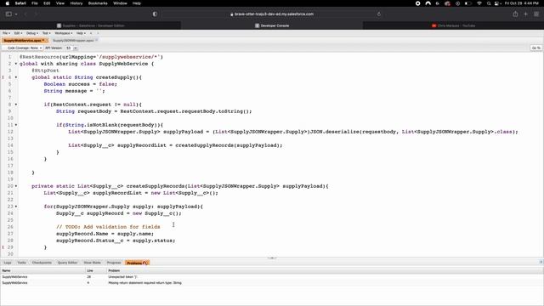Collapse the if block on line 8
The height and width of the screenshot is (306, 544).
(16, 105)
